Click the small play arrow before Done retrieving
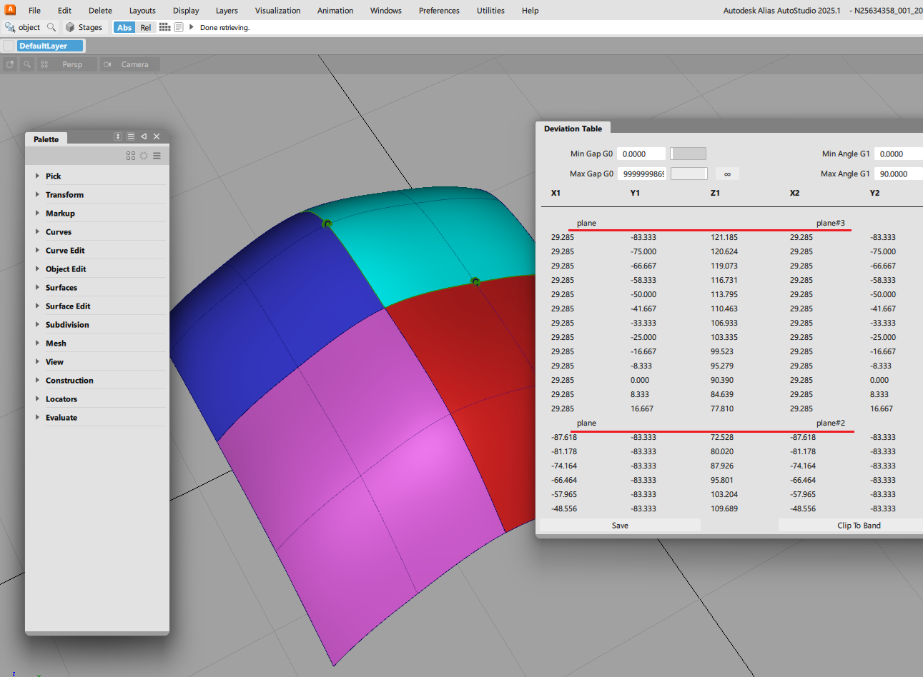 coord(192,27)
